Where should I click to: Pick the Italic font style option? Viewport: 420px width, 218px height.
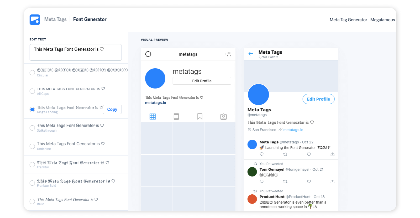[x=32, y=201]
